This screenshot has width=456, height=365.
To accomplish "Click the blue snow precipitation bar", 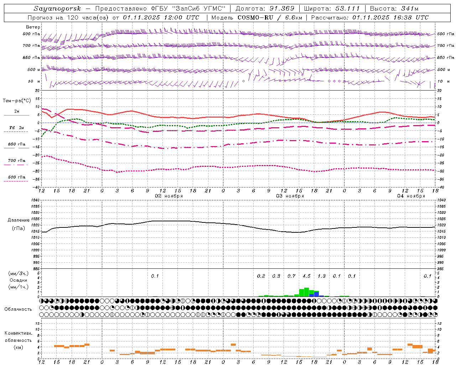I will pos(316,294).
